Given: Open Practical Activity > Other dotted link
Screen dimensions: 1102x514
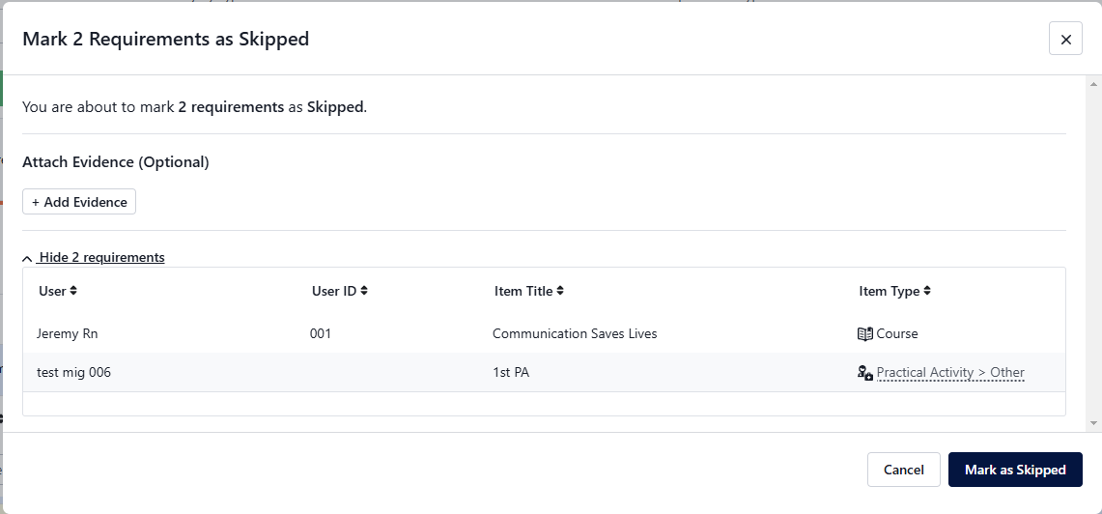Looking at the screenshot, I should tap(950, 373).
